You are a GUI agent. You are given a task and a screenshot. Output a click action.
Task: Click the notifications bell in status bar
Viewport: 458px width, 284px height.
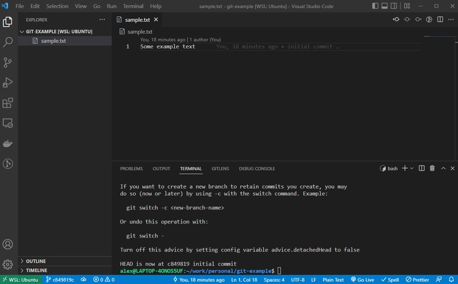[451, 279]
